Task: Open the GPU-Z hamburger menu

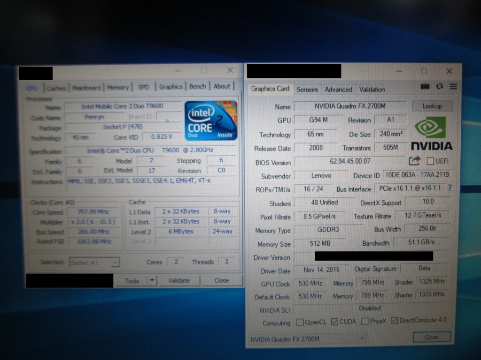Action: click(x=453, y=87)
